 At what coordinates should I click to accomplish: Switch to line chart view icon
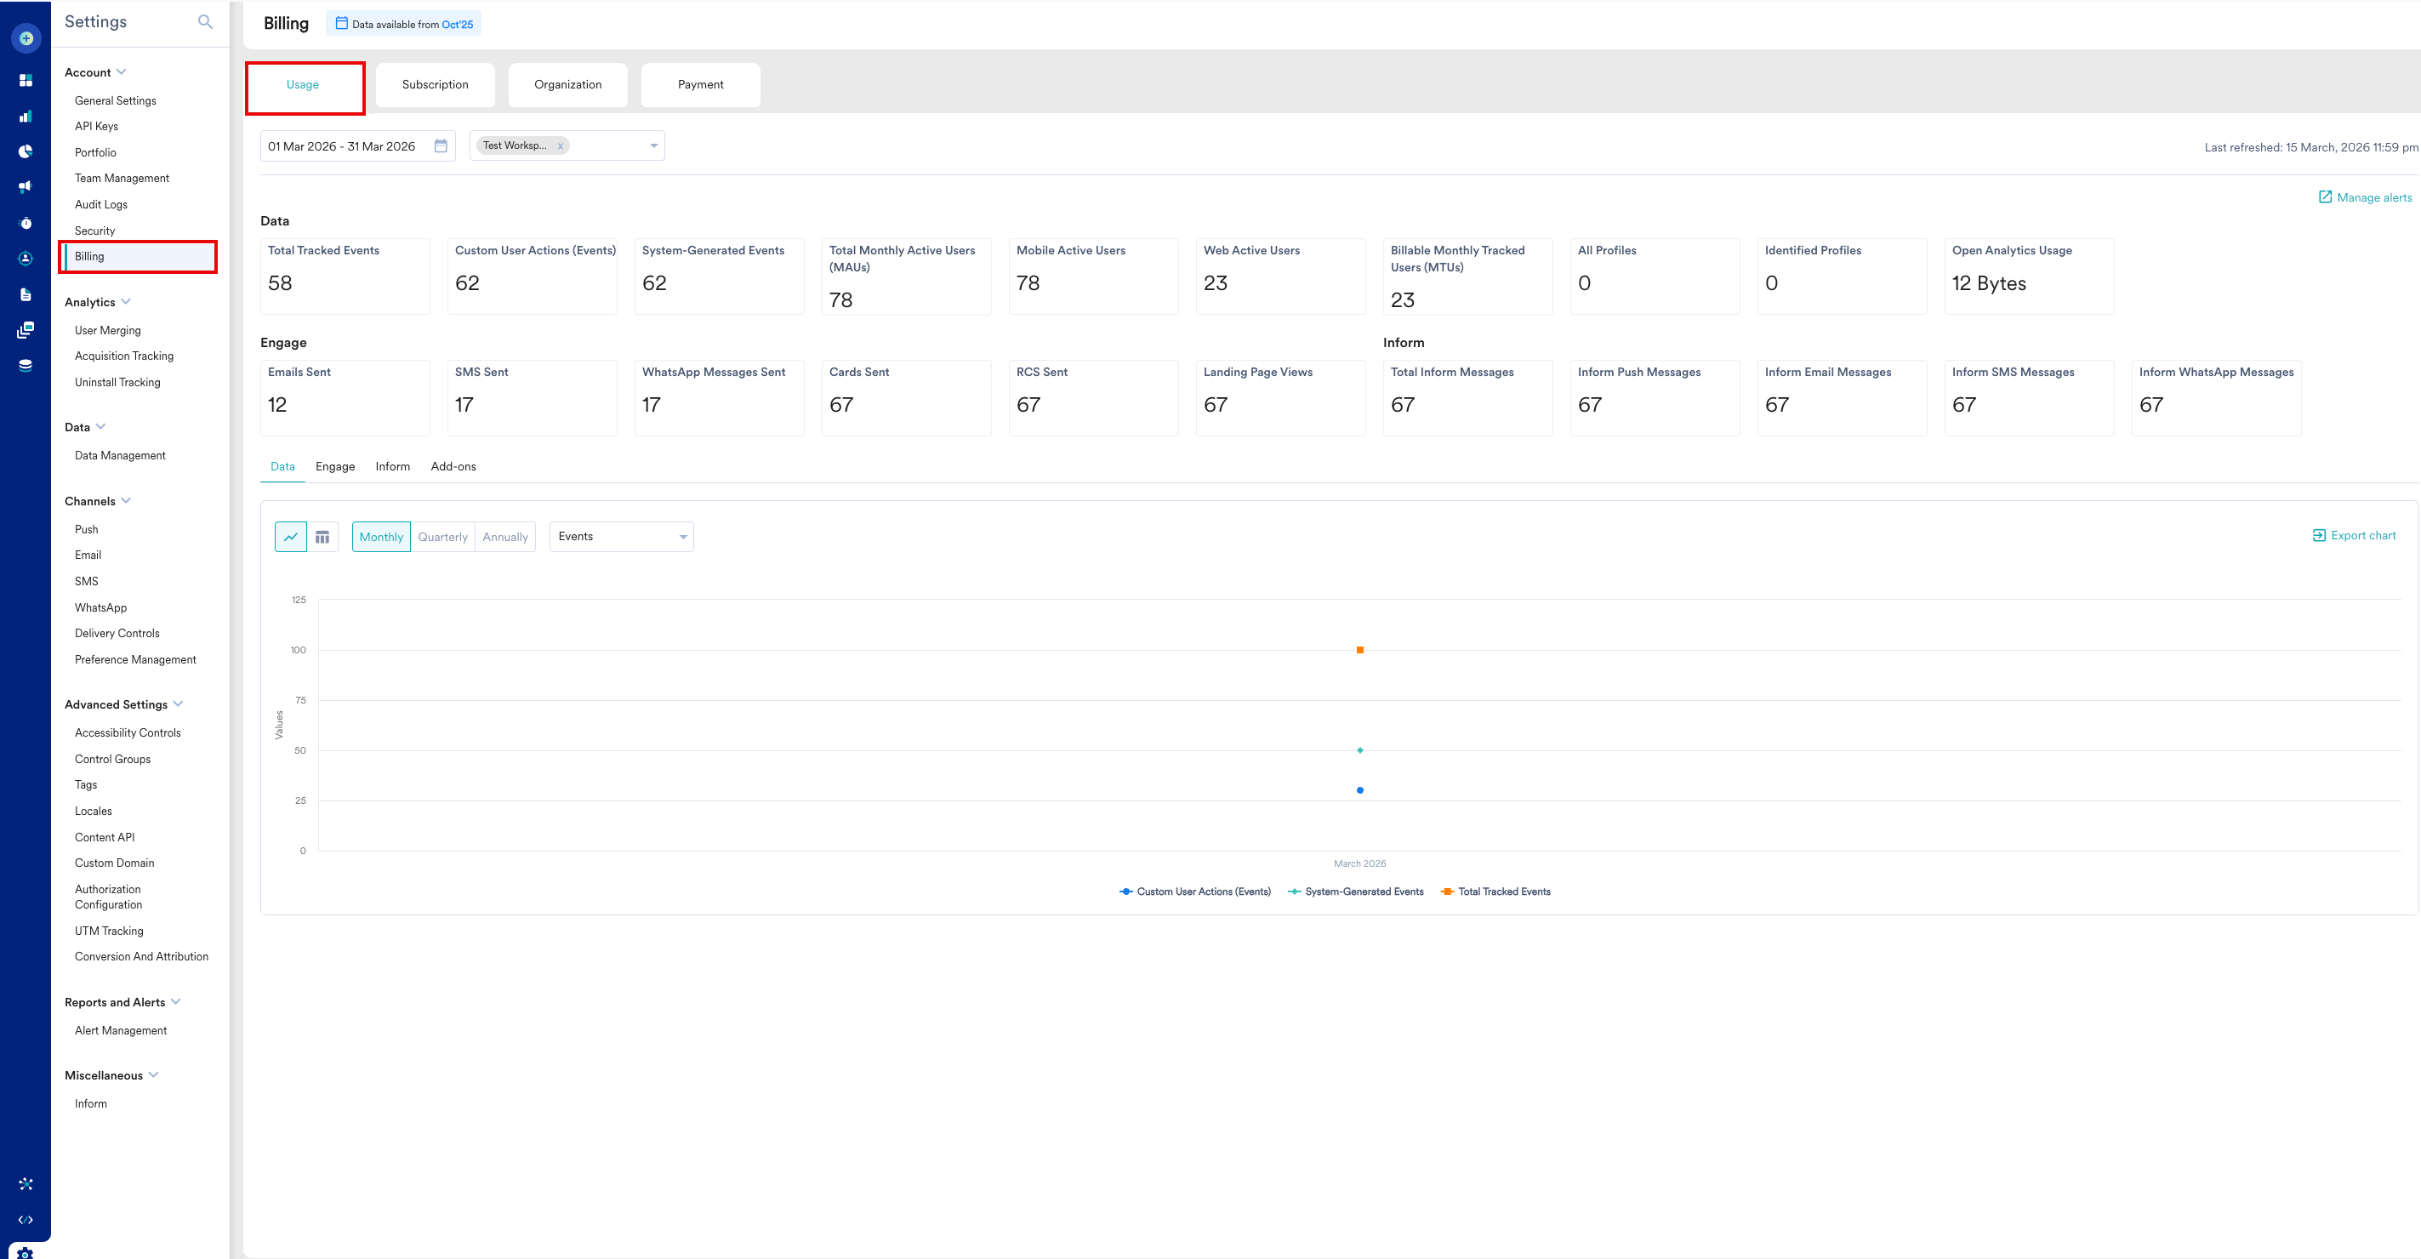point(290,537)
